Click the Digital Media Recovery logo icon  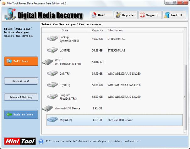click(x=10, y=14)
